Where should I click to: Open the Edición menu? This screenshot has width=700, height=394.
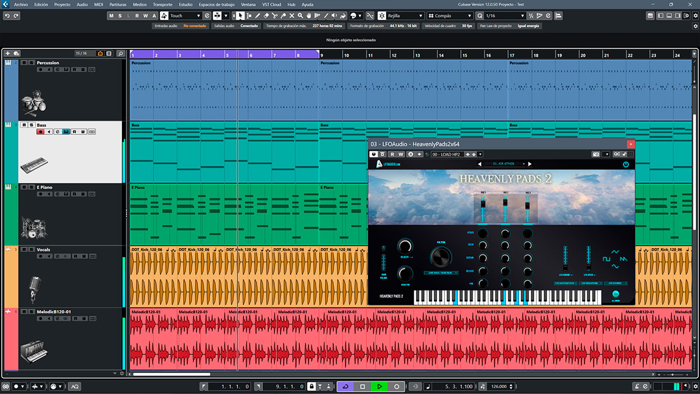click(41, 4)
